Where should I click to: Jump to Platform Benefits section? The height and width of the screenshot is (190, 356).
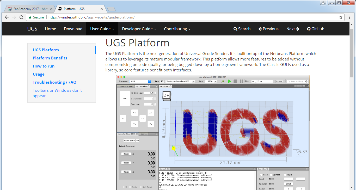[x=50, y=58]
